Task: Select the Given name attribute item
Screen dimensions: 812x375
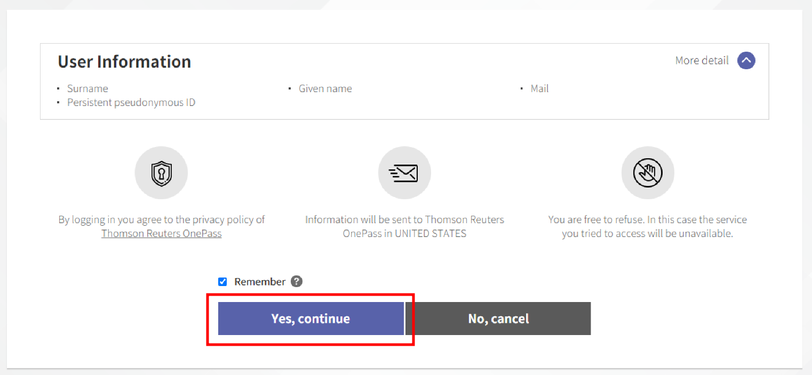Action: (325, 89)
